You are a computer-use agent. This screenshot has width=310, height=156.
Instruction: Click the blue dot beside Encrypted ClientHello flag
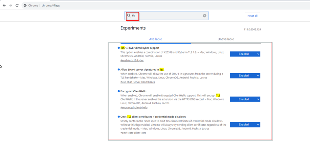pyautogui.click(x=119, y=91)
